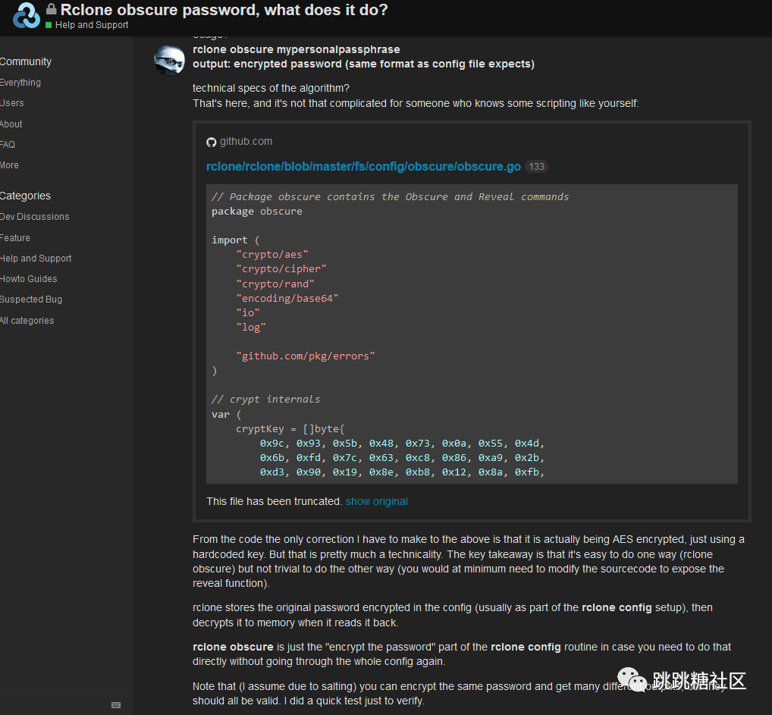
Task: Open Everything in the sidebar
Action: click(20, 82)
